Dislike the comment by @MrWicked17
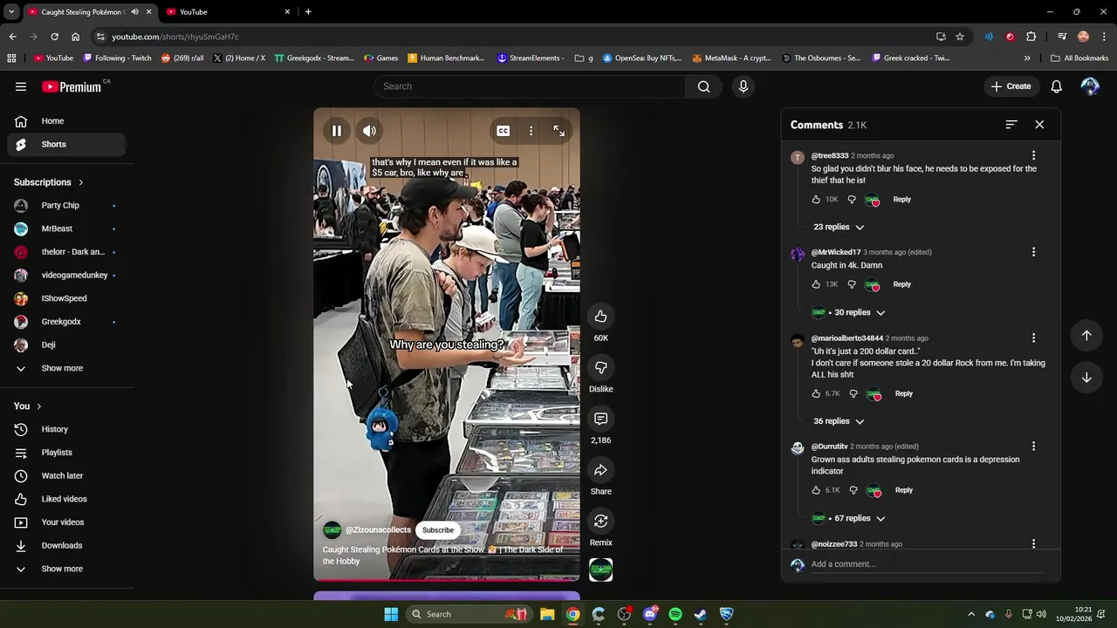Screen dimensions: 1117x628 point(852,284)
